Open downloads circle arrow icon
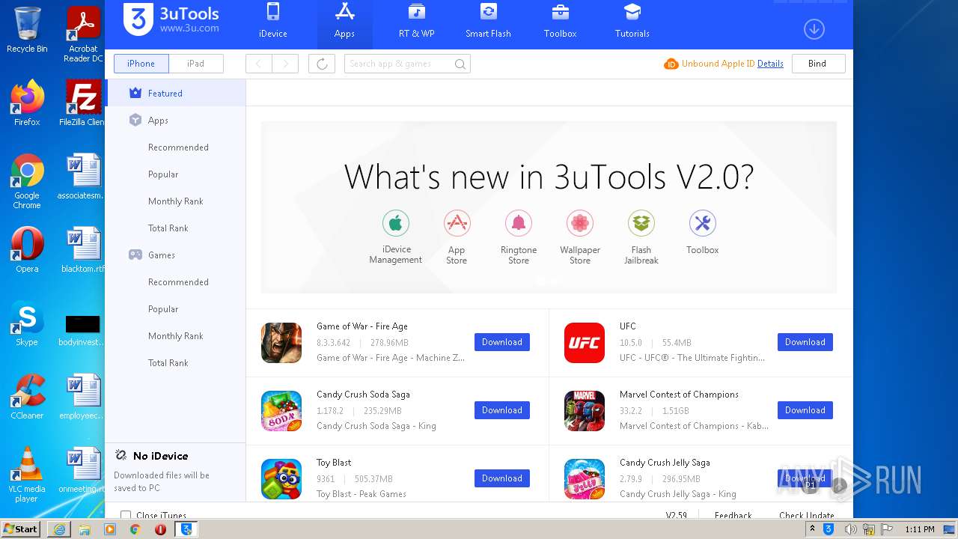Image resolution: width=958 pixels, height=539 pixels. 814,29
